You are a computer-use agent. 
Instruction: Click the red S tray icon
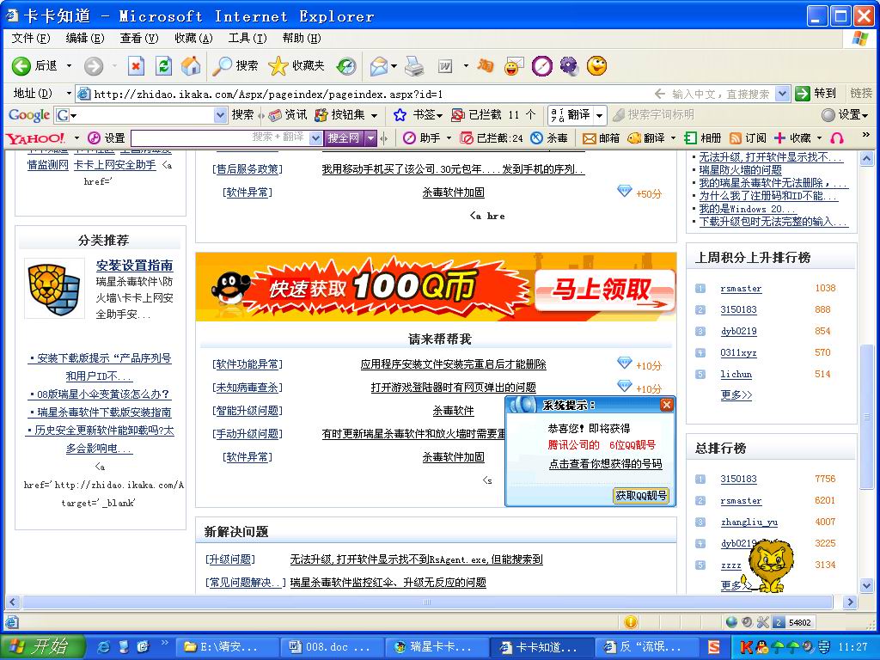point(713,647)
